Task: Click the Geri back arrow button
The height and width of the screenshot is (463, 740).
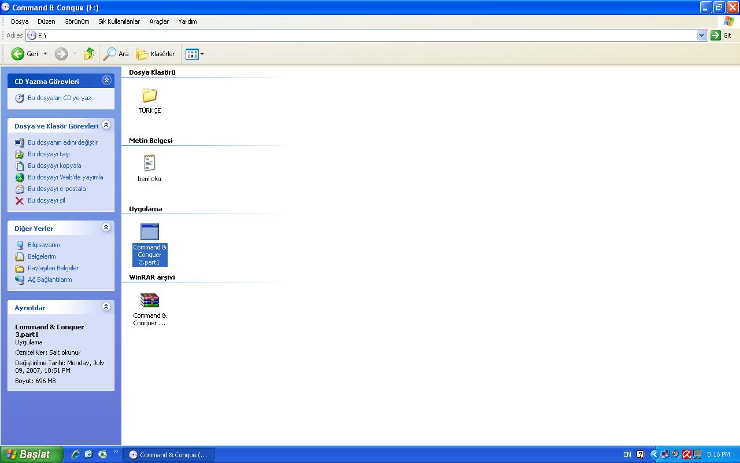Action: click(x=24, y=54)
